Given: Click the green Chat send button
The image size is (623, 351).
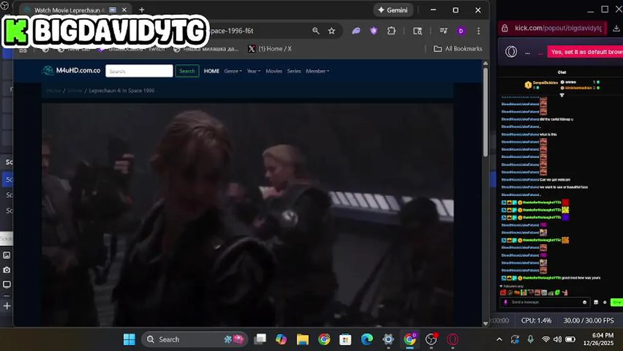Looking at the screenshot, I should [x=616, y=302].
